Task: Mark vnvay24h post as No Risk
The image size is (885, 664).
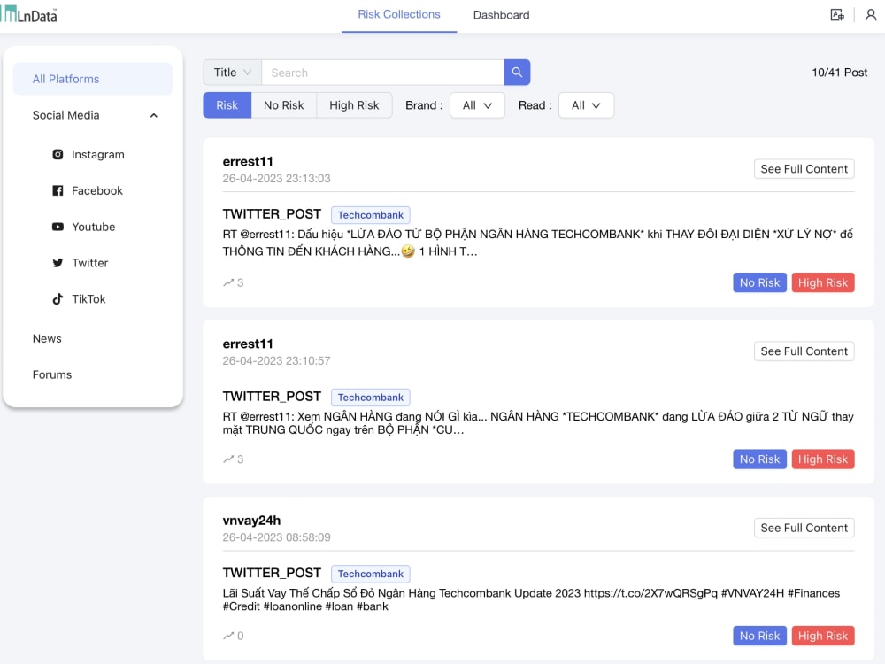Action: tap(759, 636)
